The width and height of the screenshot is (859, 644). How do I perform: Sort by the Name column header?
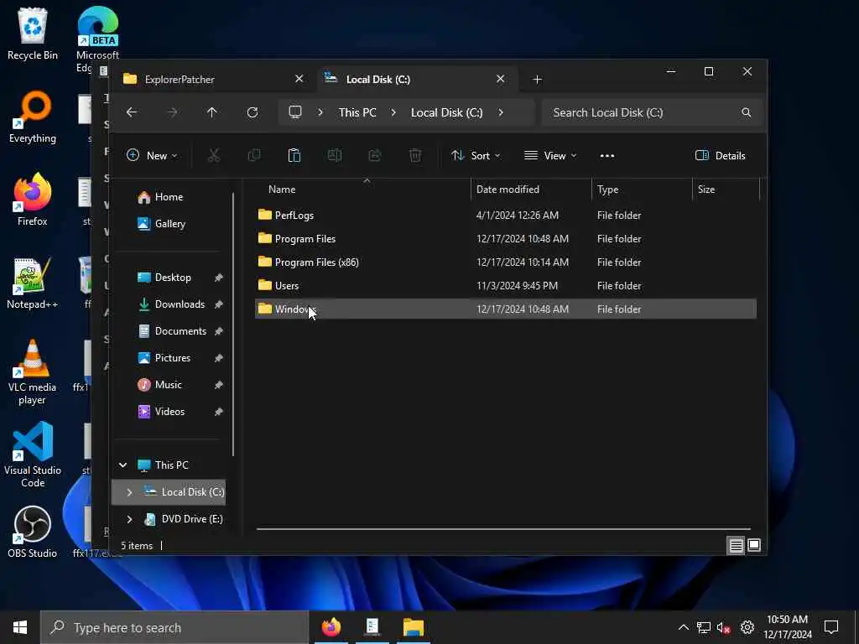pos(362,189)
